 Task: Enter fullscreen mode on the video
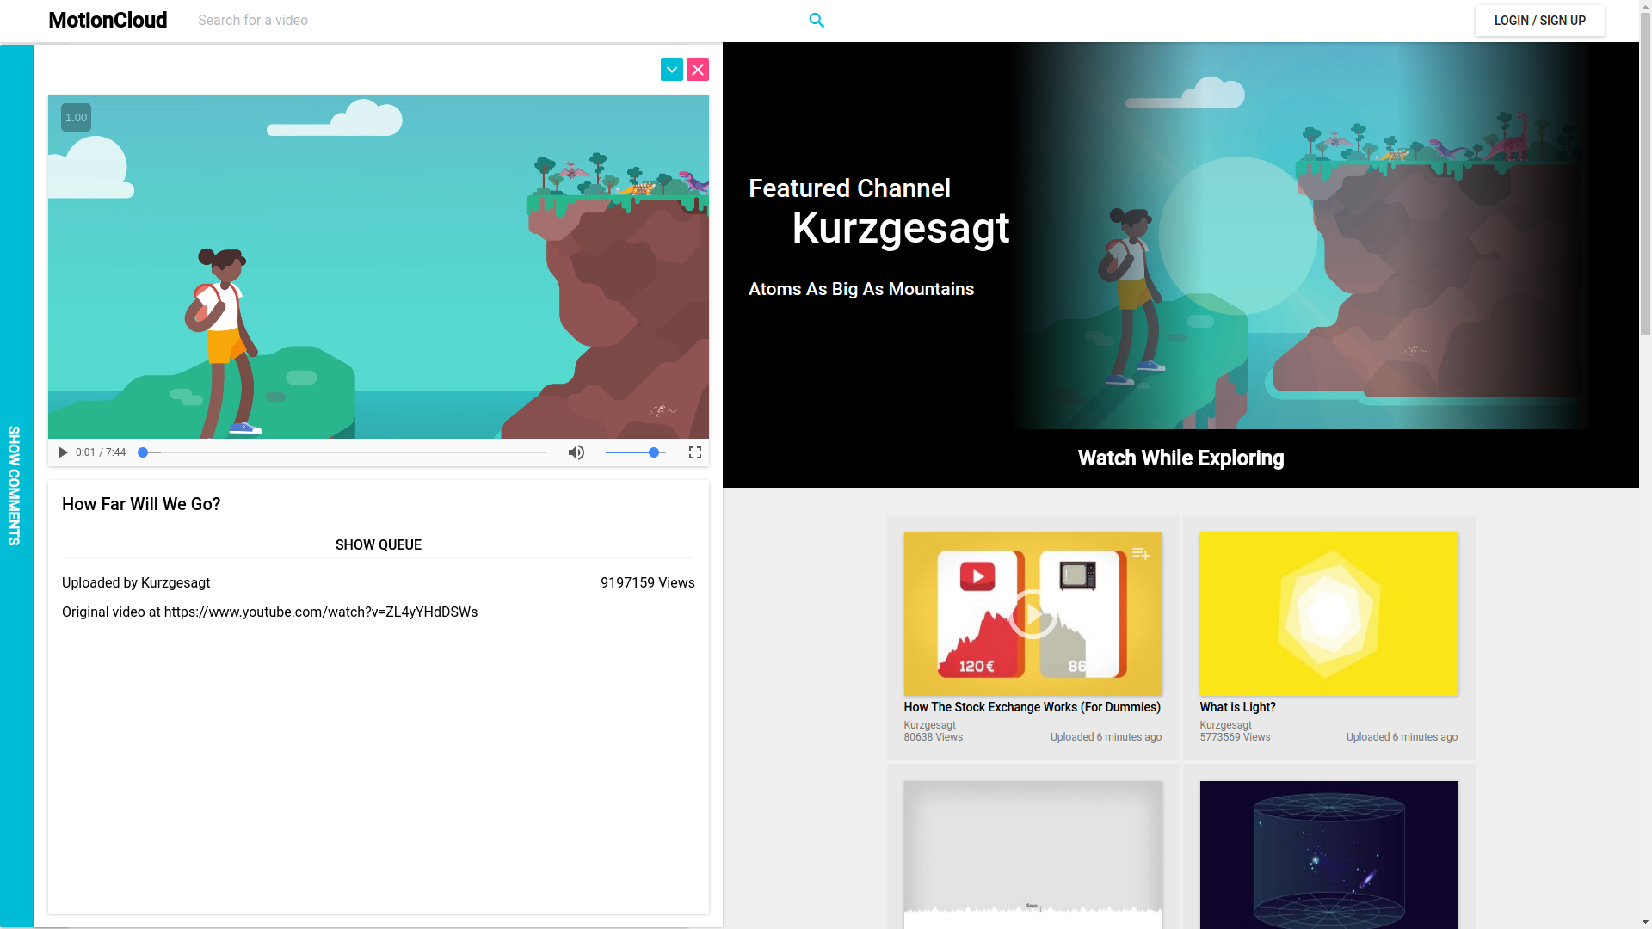(x=695, y=452)
